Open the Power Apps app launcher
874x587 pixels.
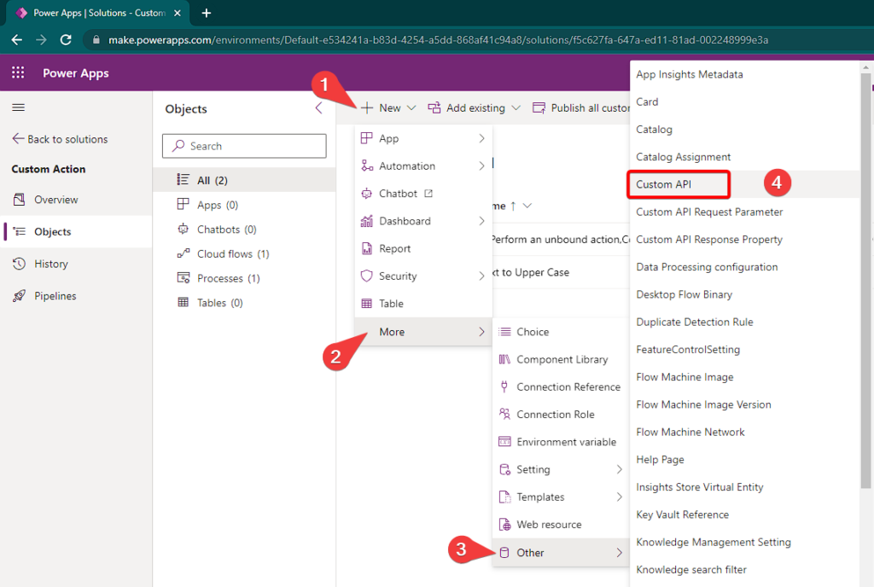click(17, 73)
